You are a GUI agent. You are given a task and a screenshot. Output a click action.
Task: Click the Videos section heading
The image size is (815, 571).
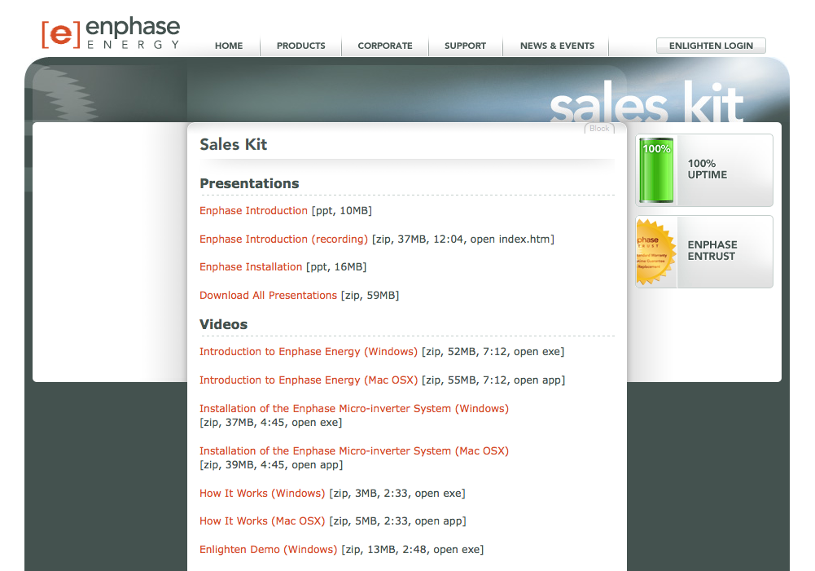pos(224,324)
